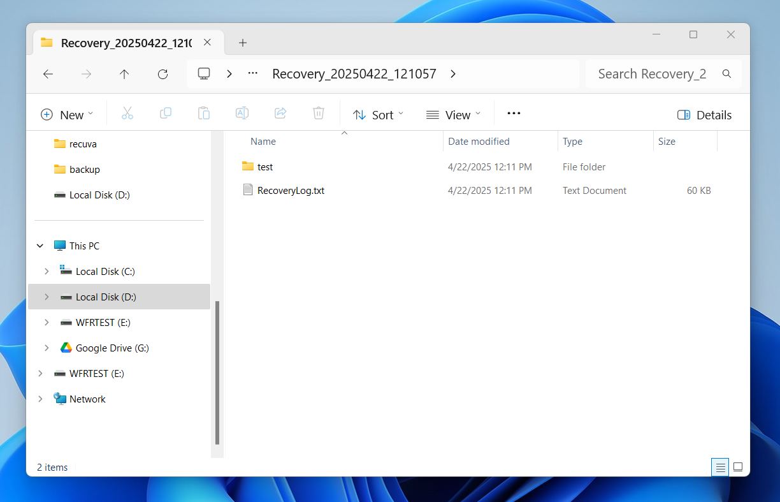
Task: Click the Delete trash icon
Action: point(319,113)
